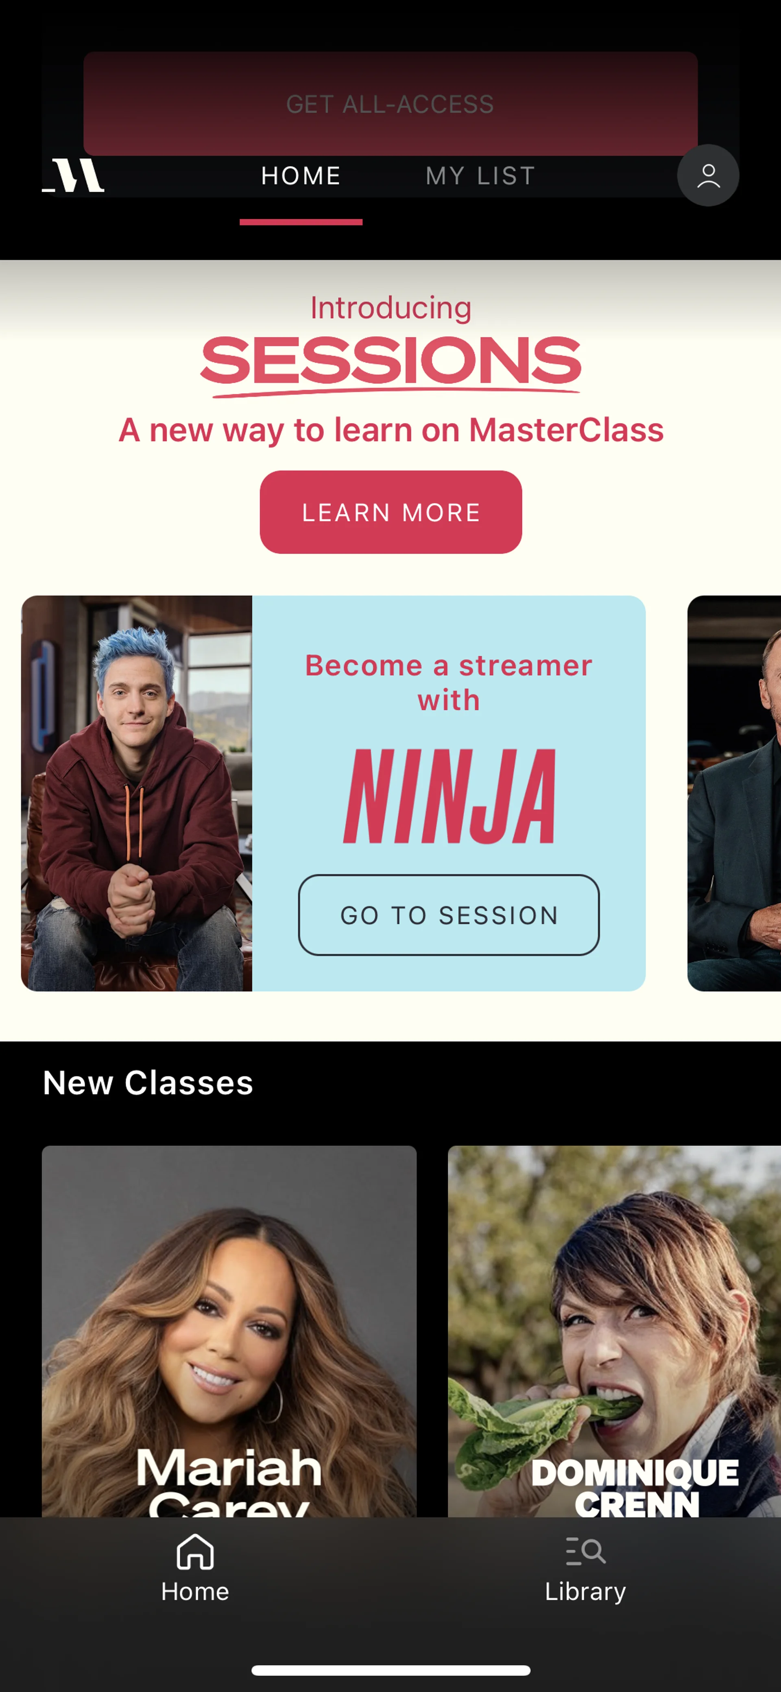Screen dimensions: 781x1692
Task: Tap the New Classes section heading
Action: (x=148, y=1082)
